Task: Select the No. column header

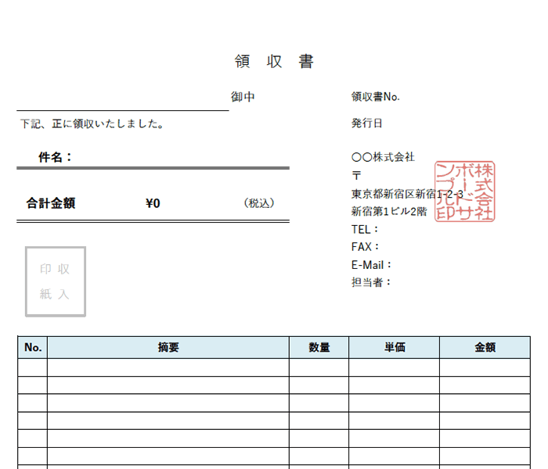Action: [33, 348]
